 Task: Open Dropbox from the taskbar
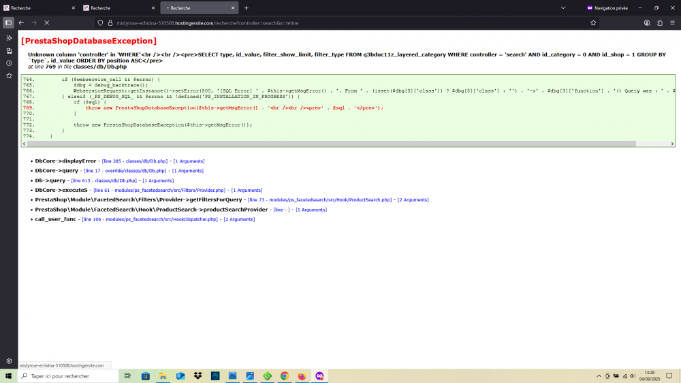pyautogui.click(x=197, y=376)
